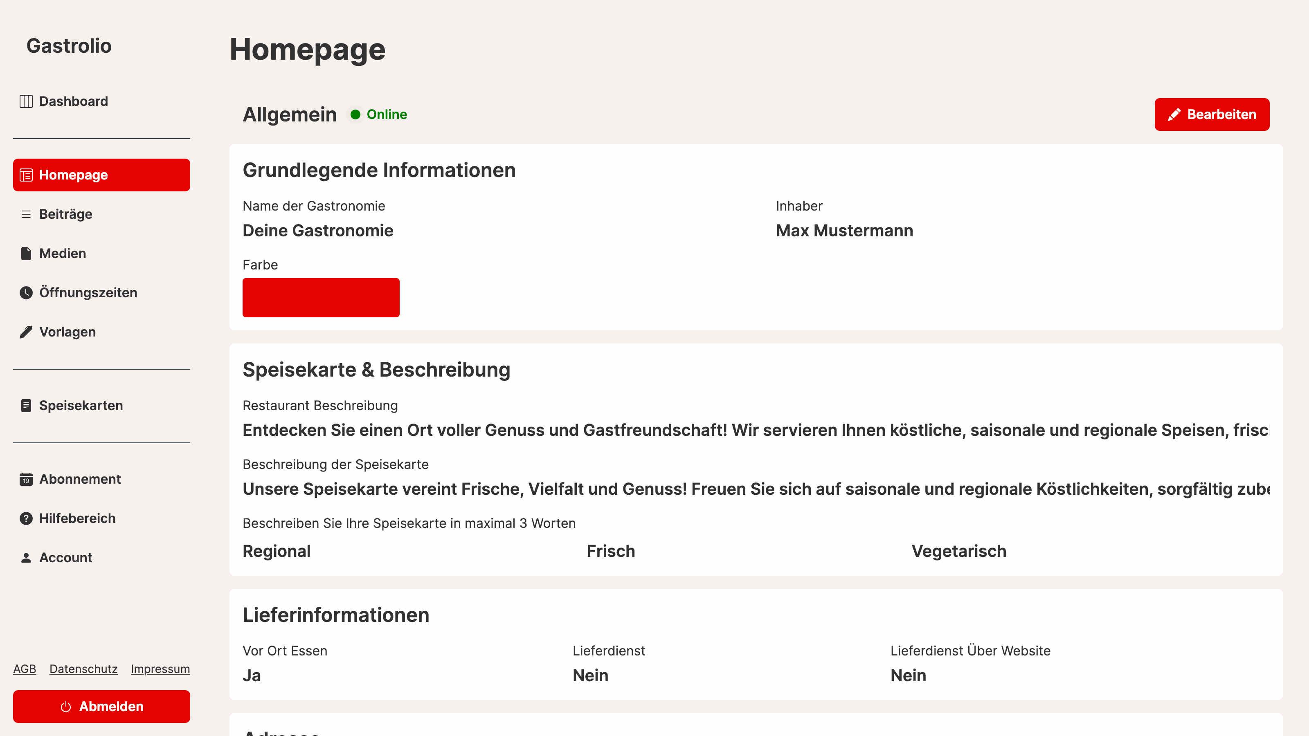
Task: Click the Abonnement icon in sidebar
Action: pyautogui.click(x=26, y=478)
